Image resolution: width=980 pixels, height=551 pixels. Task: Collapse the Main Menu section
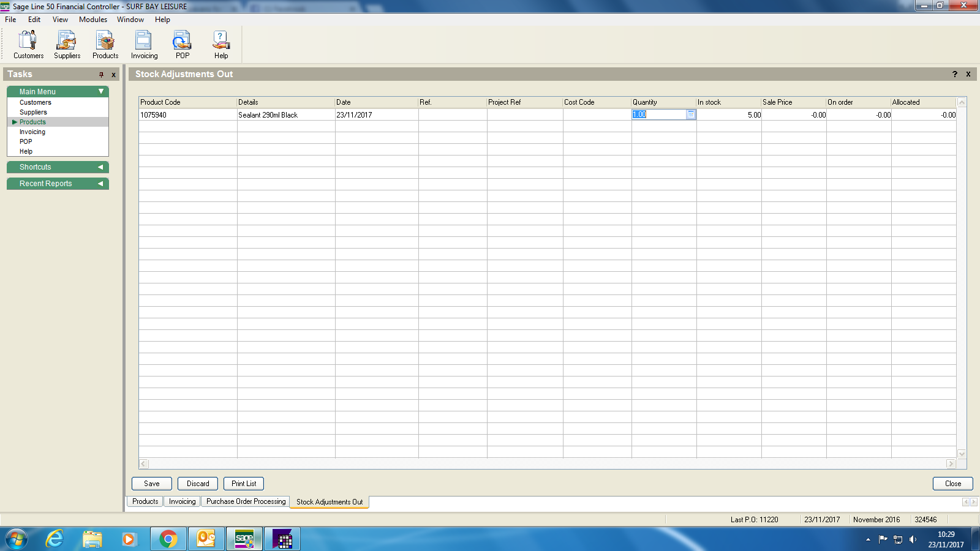[101, 92]
